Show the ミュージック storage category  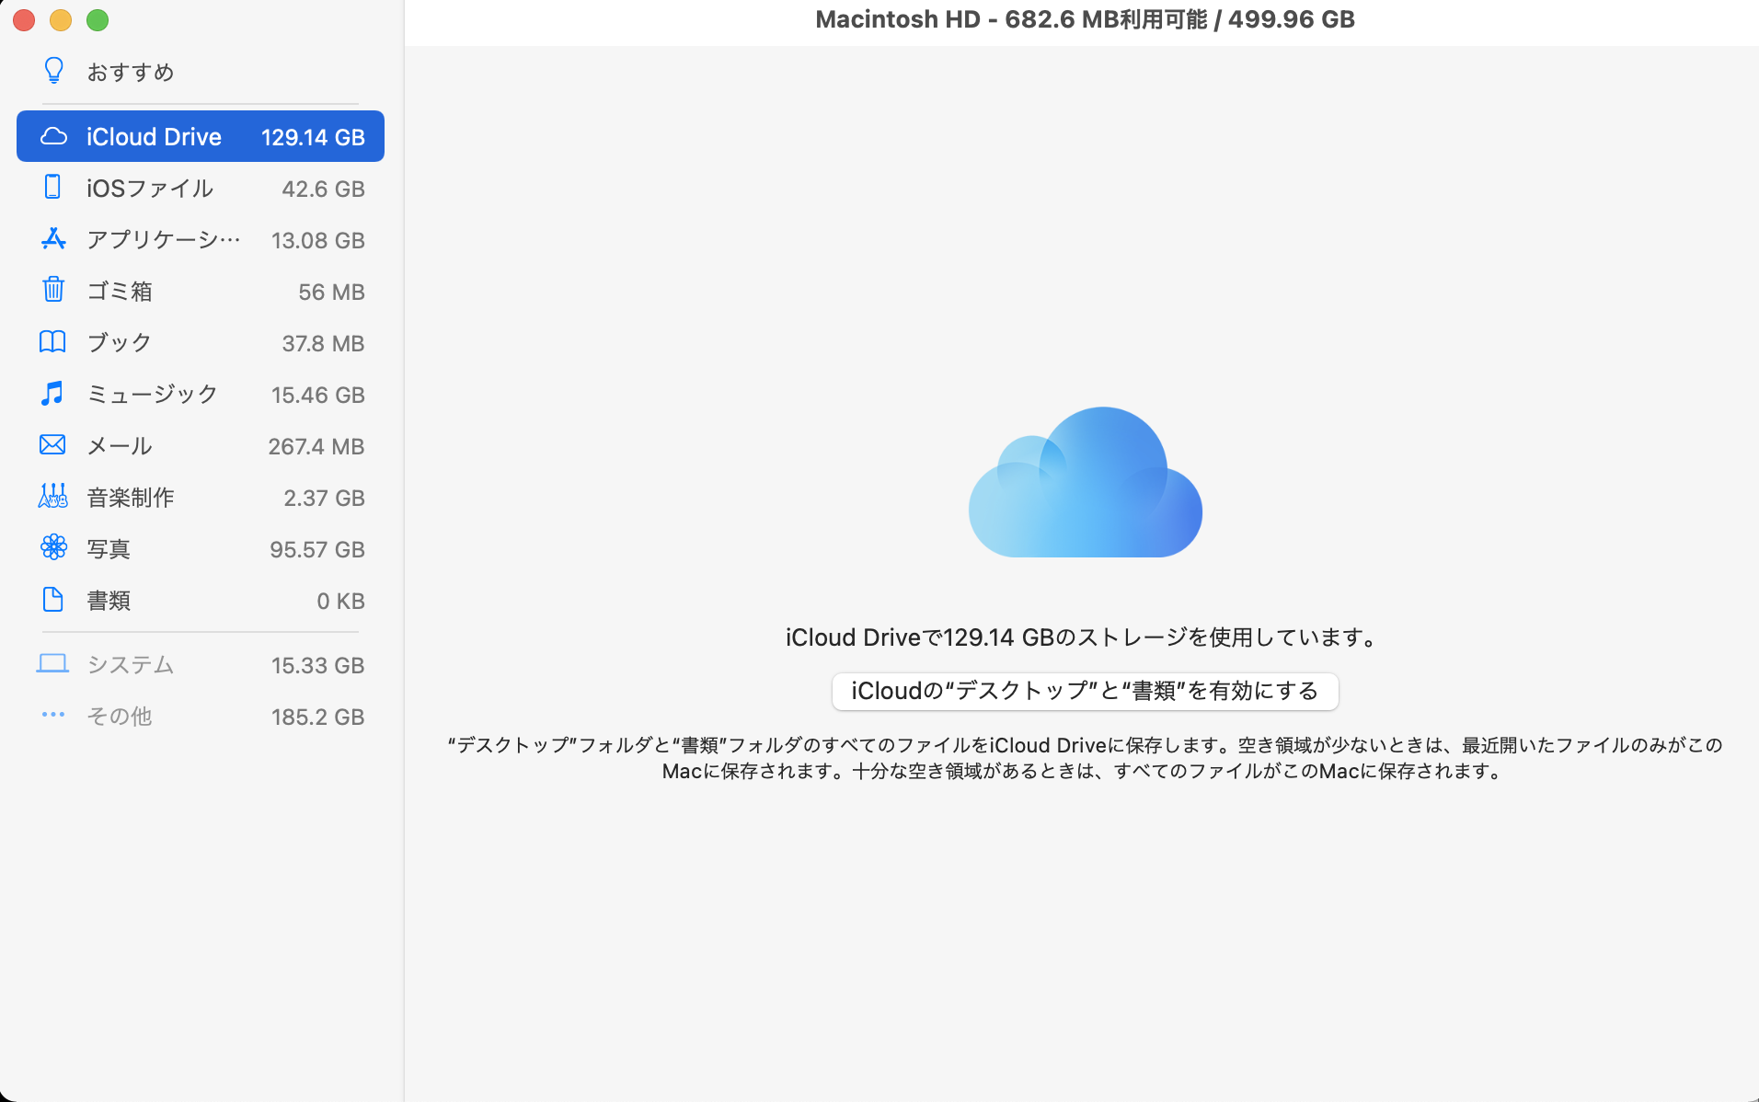point(201,395)
